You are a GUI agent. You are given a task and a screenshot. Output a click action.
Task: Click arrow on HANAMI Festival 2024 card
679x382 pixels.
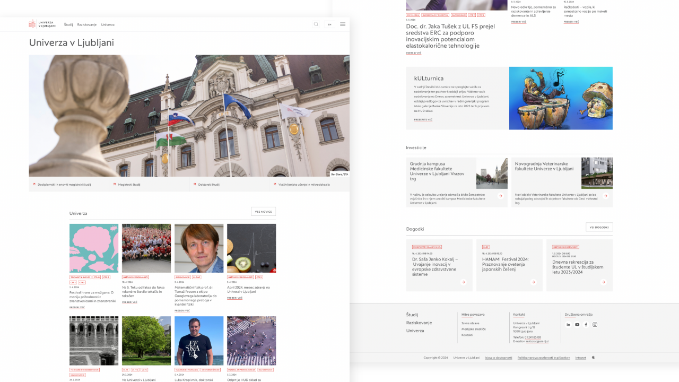click(533, 282)
